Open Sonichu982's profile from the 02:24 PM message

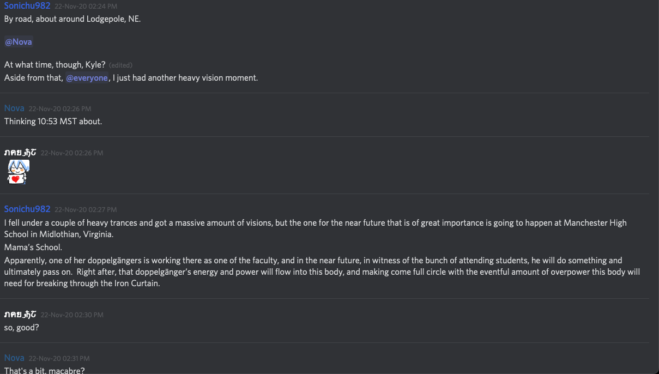(x=27, y=6)
